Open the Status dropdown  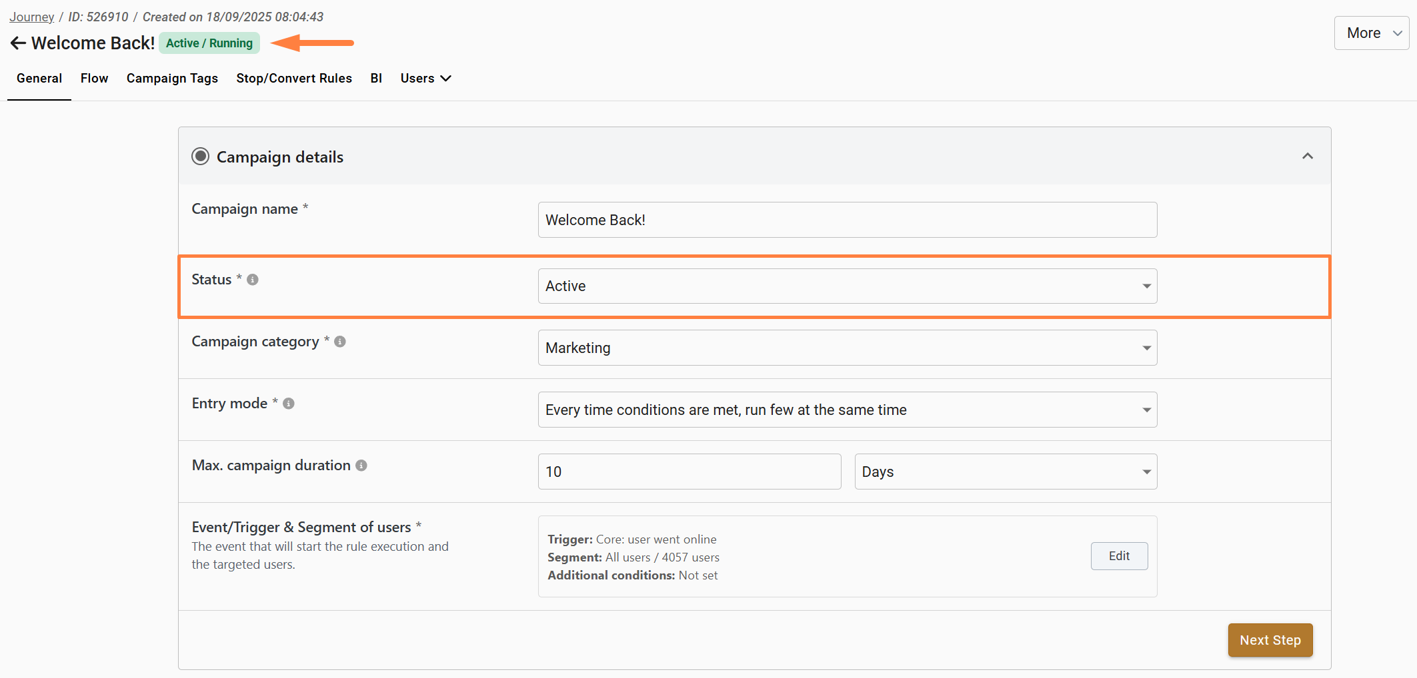pyautogui.click(x=847, y=286)
